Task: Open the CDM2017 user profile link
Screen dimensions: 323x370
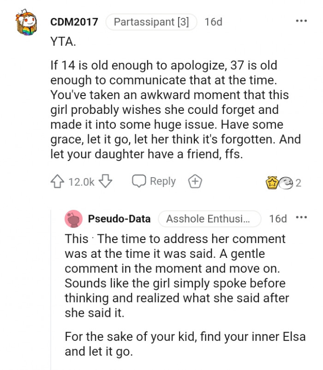Action: pyautogui.click(x=74, y=22)
